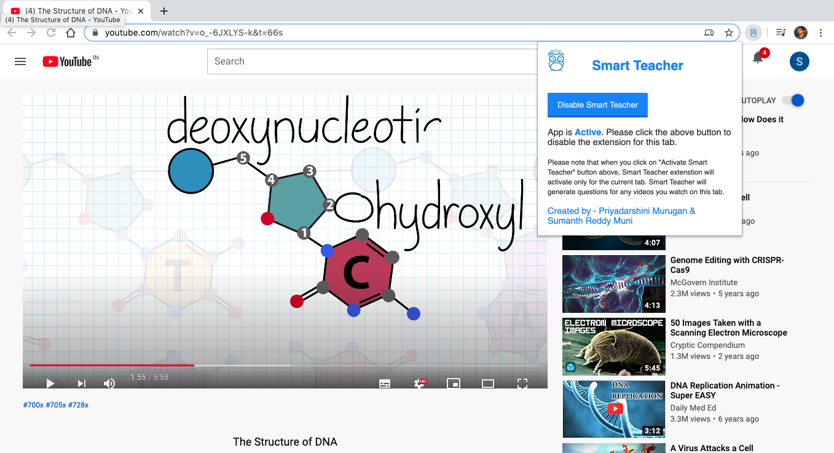
Task: Play the video
Action: (x=50, y=384)
